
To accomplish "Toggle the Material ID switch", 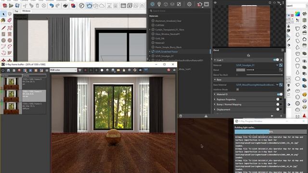I will click(280, 94).
